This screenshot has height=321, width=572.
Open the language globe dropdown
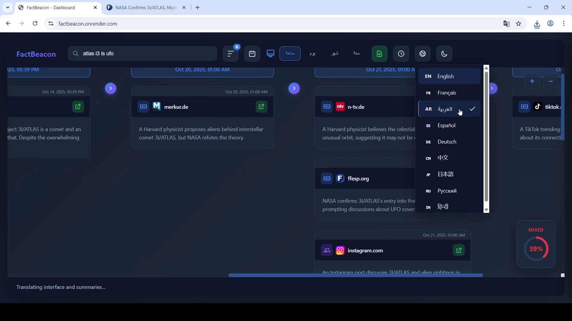(422, 54)
